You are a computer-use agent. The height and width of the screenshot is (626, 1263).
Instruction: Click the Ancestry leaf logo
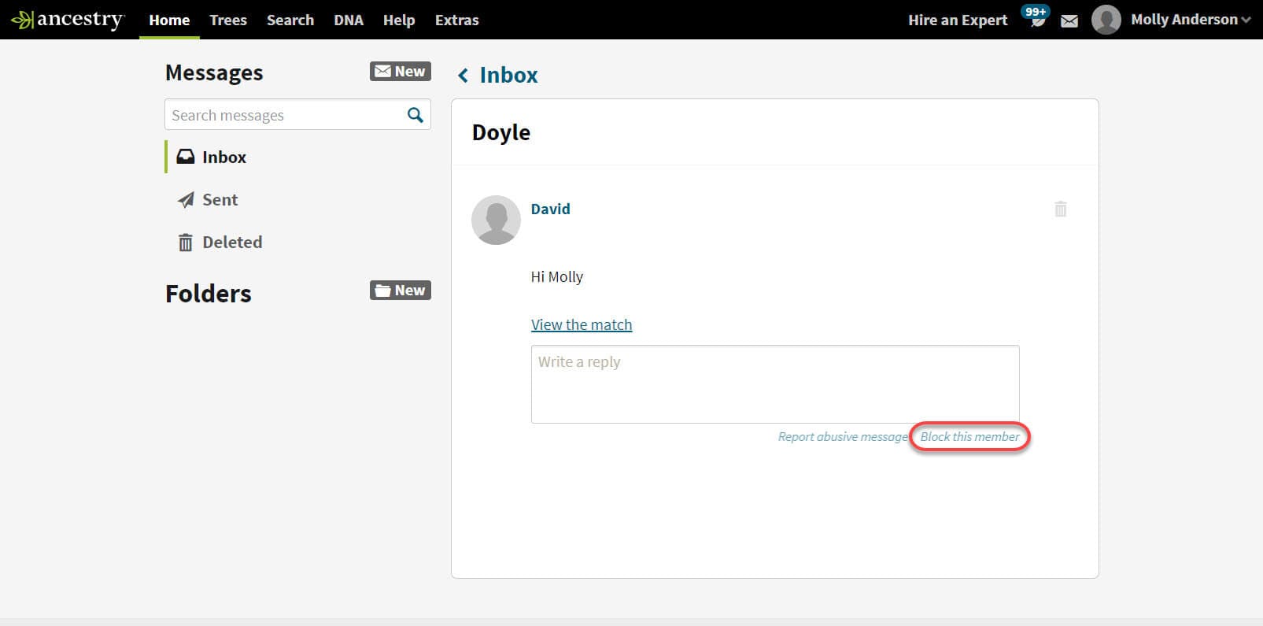[22, 20]
